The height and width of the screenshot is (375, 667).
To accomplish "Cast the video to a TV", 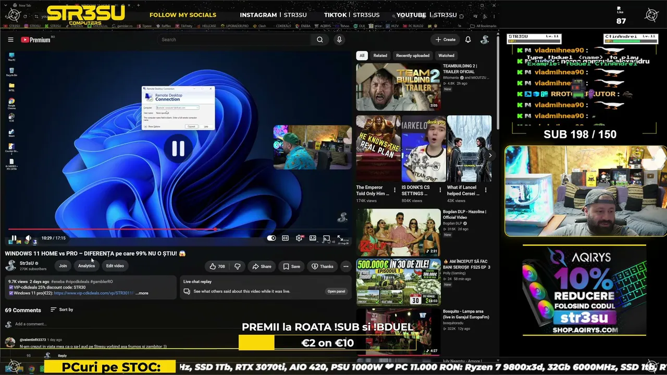I will point(326,238).
